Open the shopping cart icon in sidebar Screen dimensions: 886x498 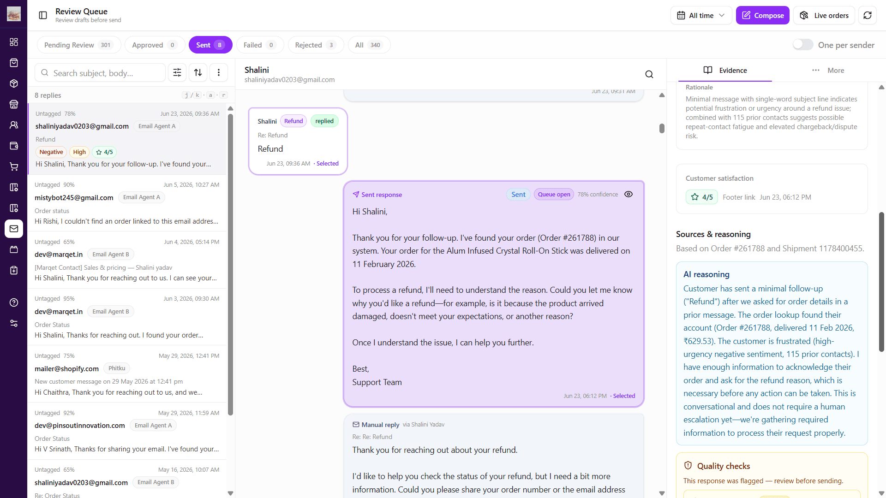coord(14,166)
